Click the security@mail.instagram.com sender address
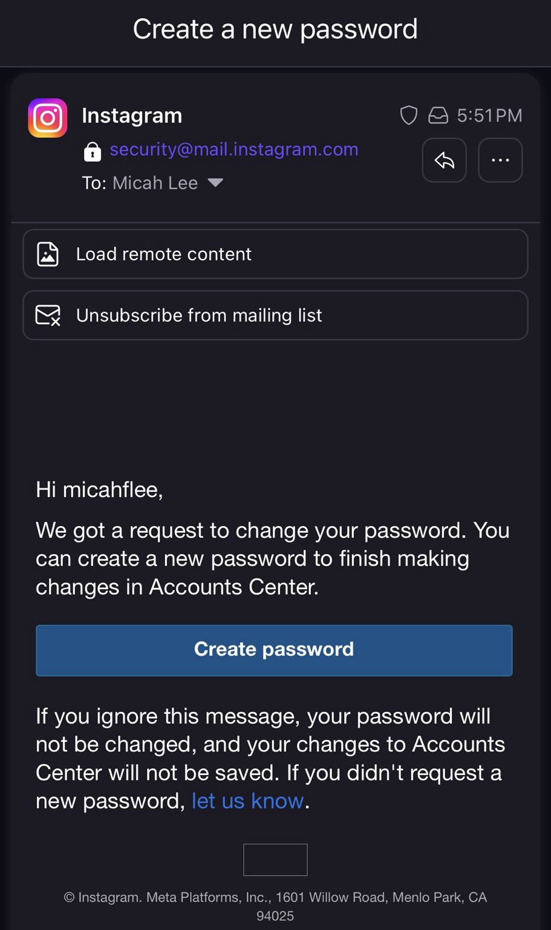 tap(234, 150)
